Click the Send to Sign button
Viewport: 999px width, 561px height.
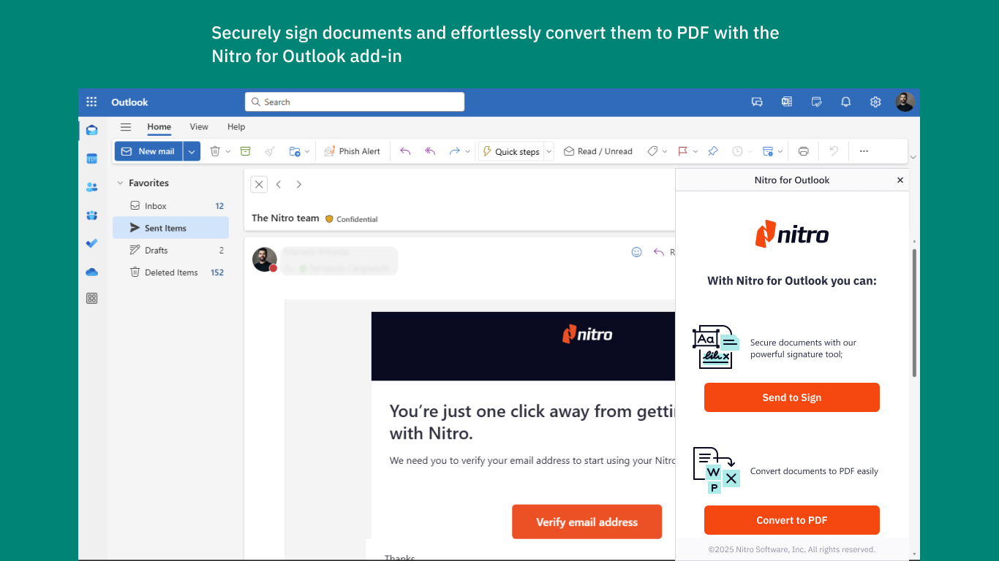click(x=792, y=397)
